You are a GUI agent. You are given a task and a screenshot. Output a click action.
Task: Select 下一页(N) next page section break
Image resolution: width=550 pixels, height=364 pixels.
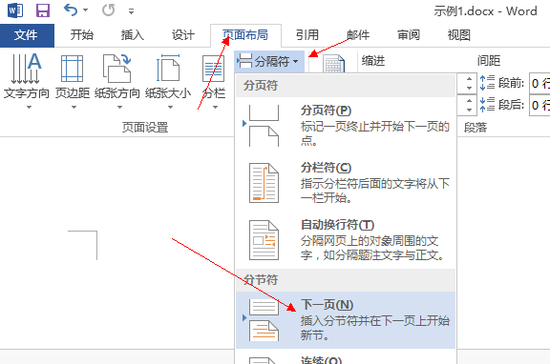(346, 320)
